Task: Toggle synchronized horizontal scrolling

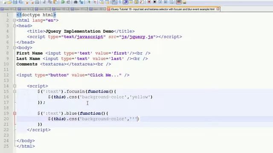Action: coord(107,2)
